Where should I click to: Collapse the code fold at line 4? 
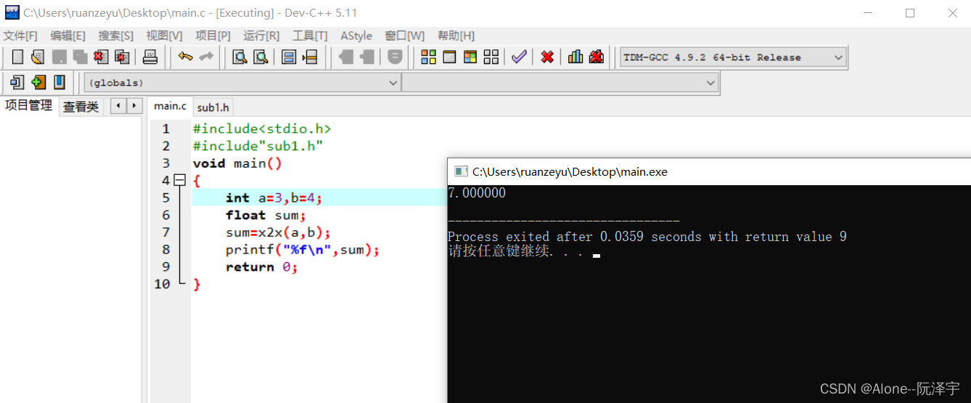tap(180, 180)
